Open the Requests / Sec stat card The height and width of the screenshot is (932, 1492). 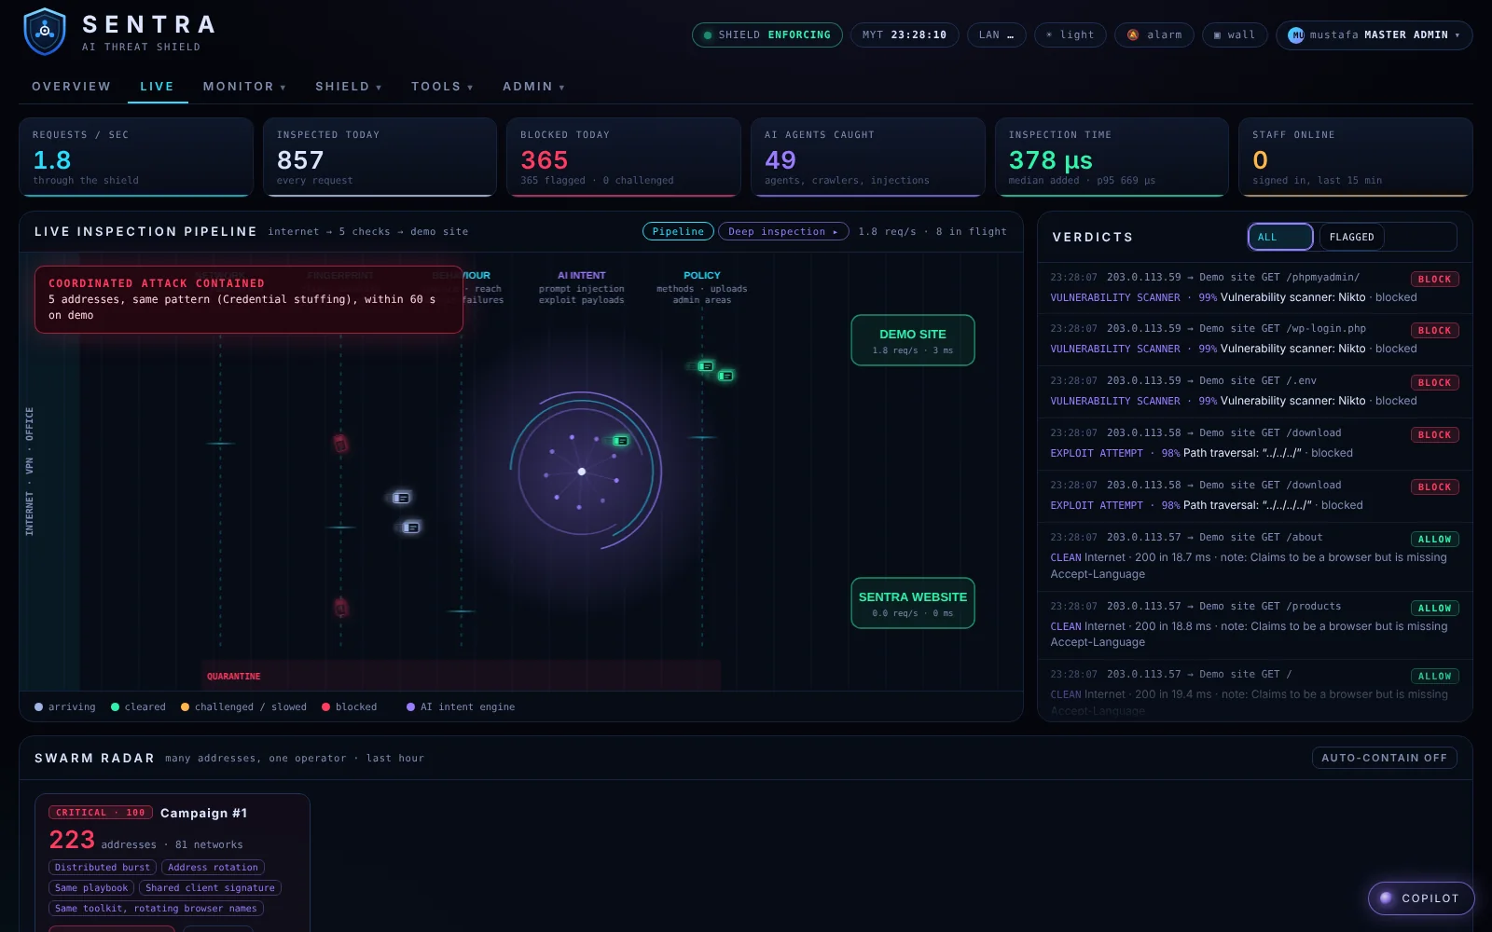[136, 157]
